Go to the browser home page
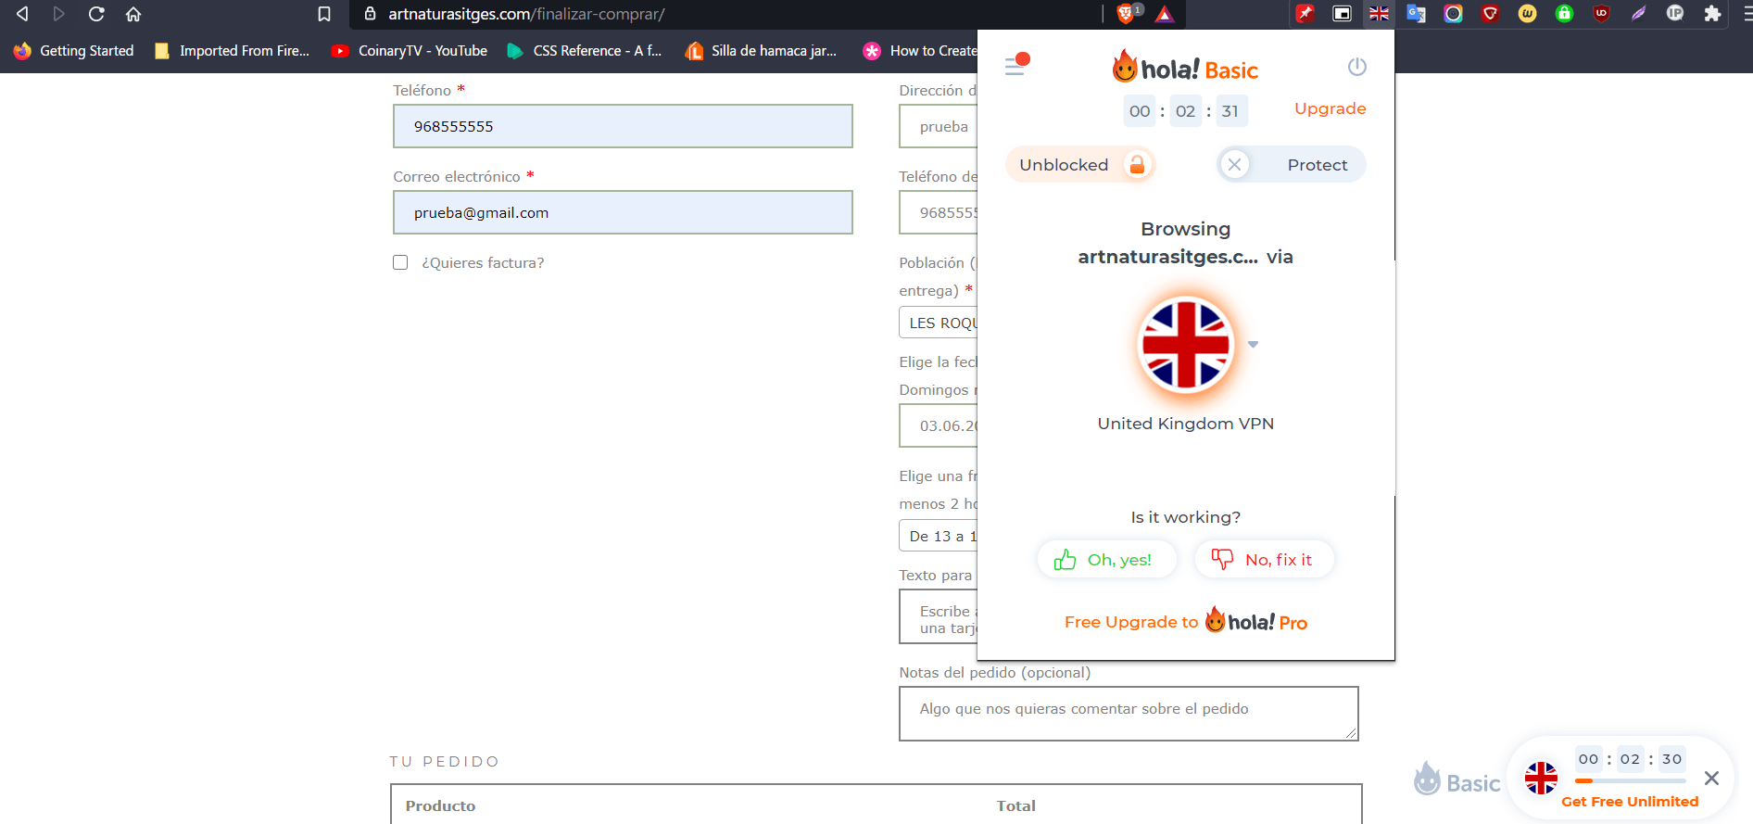Screen dimensions: 1753x824 (133, 14)
